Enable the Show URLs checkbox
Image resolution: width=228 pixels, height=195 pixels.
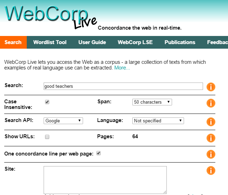pyautogui.click(x=47, y=137)
